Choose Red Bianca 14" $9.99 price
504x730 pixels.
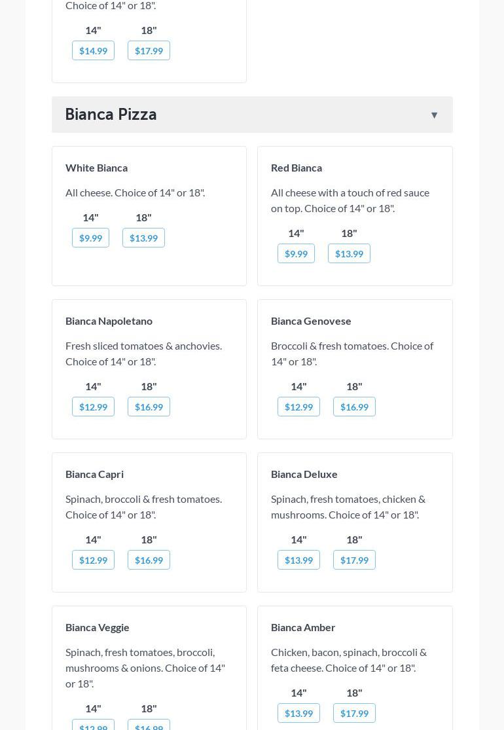coord(296,253)
